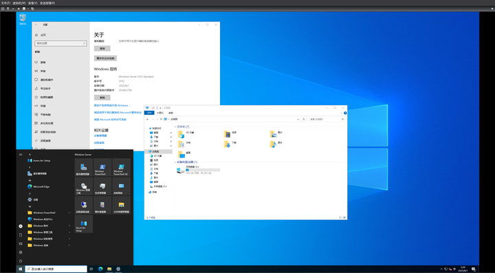This screenshot has width=495, height=273.
Task: Open the address bar history dropdown in Explorer
Action: pos(298,119)
